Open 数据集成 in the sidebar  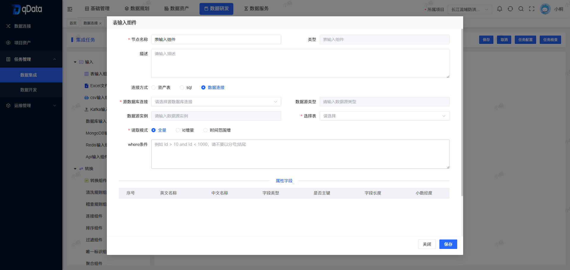pyautogui.click(x=31, y=75)
